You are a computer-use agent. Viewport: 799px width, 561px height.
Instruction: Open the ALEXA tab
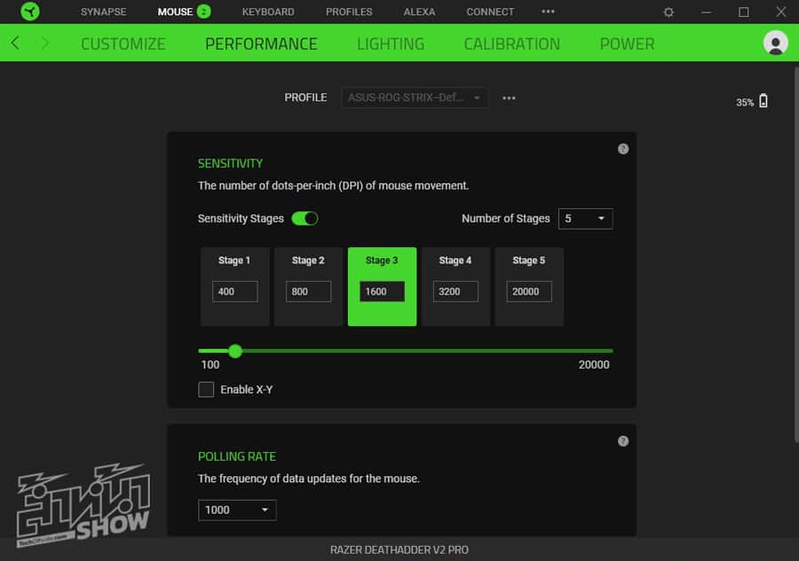(419, 12)
